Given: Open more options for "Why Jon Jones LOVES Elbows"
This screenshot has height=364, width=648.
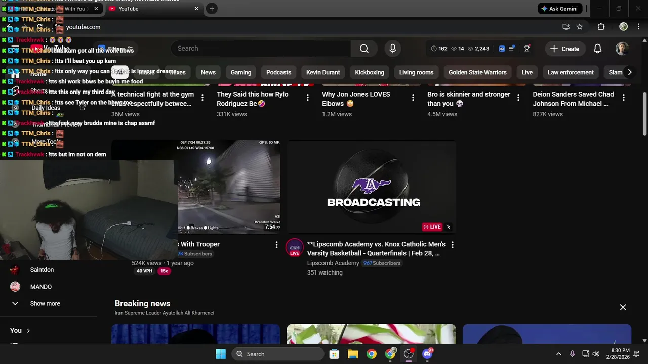Looking at the screenshot, I should click(x=413, y=98).
